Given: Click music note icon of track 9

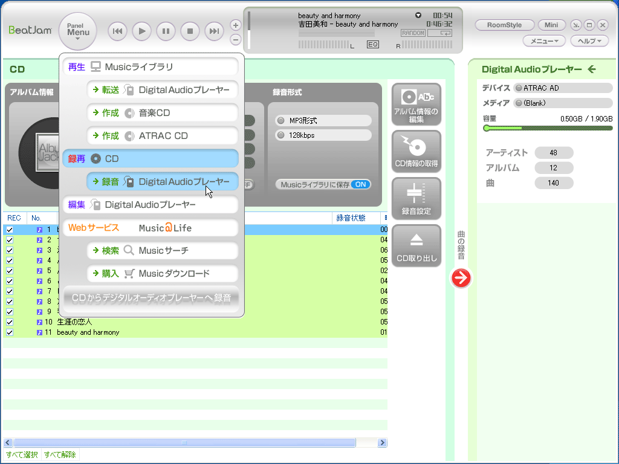Looking at the screenshot, I should coord(39,312).
